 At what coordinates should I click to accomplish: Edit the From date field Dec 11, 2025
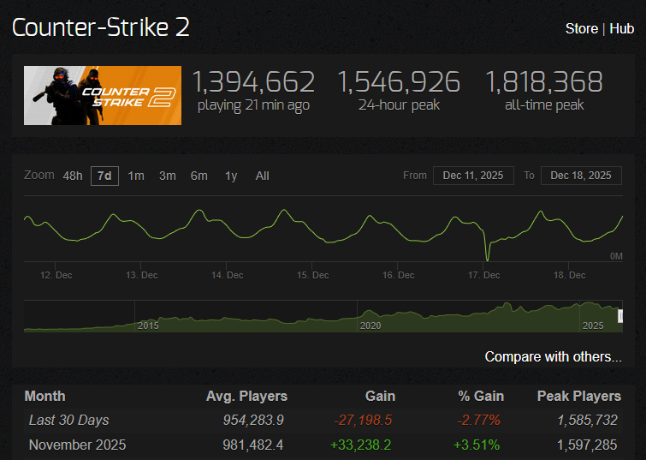click(x=473, y=176)
